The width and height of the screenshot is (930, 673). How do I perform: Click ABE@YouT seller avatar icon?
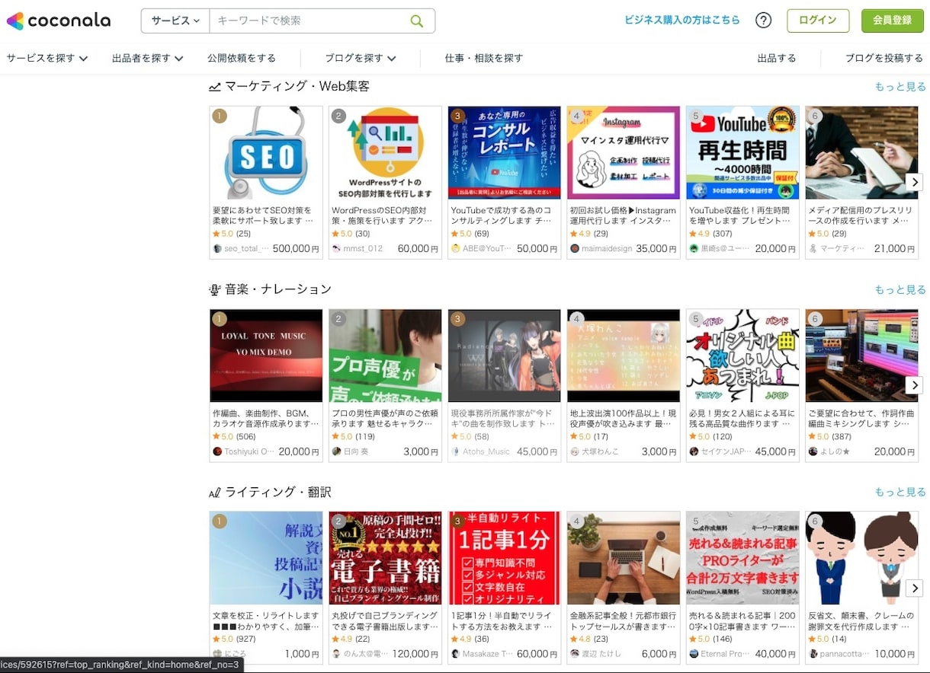tap(456, 248)
